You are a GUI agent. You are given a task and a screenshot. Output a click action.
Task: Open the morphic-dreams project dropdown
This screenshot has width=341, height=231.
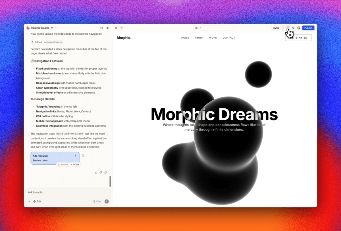(56, 28)
